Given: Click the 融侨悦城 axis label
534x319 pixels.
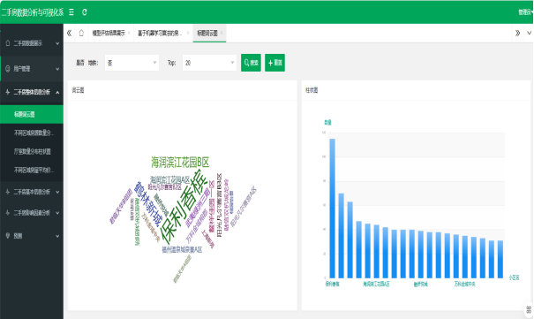Looking at the screenshot, I should coord(421,284).
